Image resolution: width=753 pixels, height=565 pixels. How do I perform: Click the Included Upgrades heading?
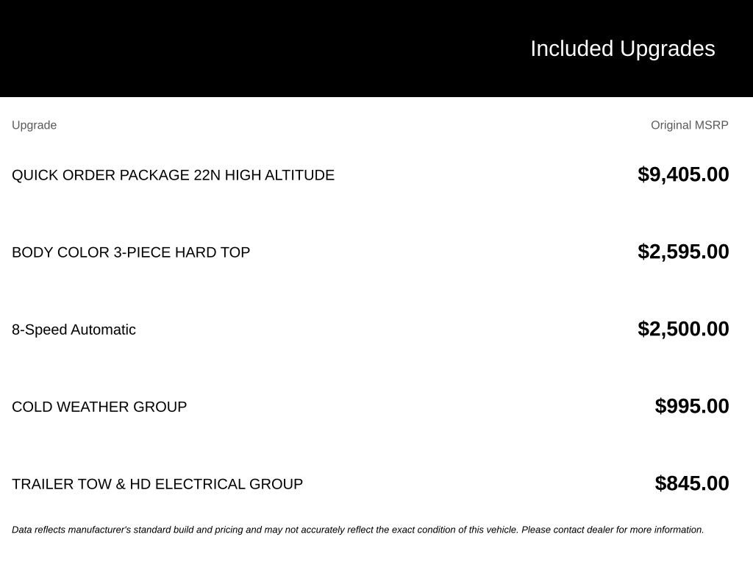click(622, 49)
